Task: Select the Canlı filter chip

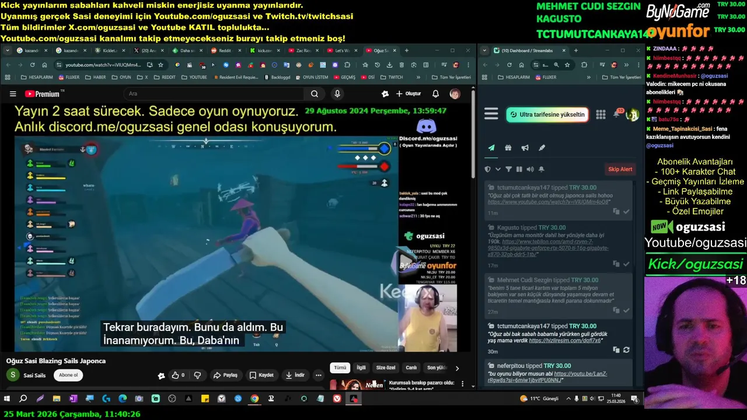Action: pyautogui.click(x=411, y=368)
